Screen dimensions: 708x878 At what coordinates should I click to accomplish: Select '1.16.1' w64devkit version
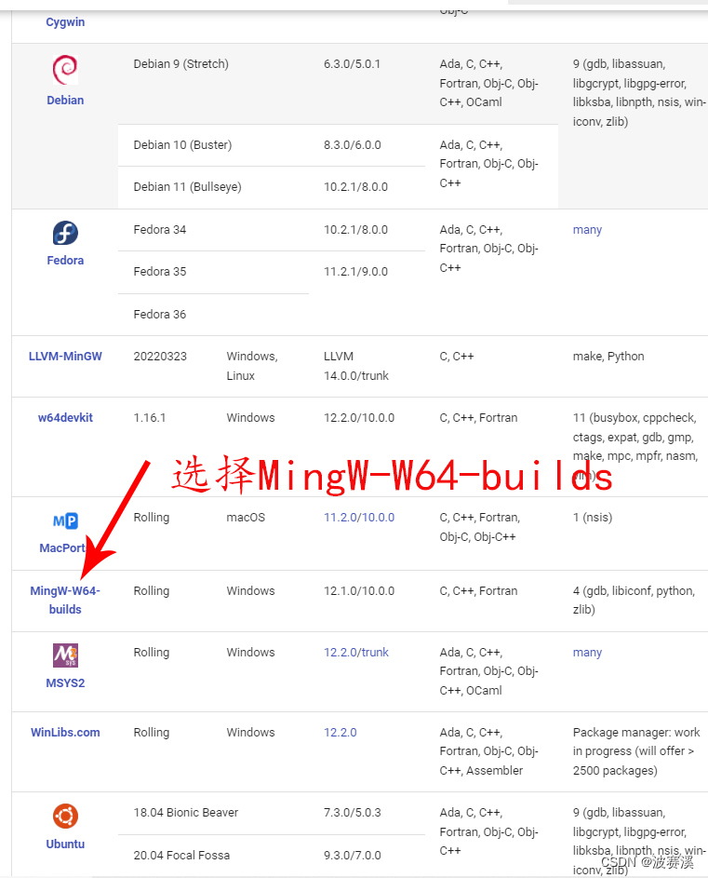pos(150,418)
